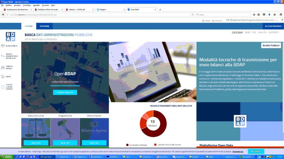
Task: Open the News link
Action: point(247,33)
